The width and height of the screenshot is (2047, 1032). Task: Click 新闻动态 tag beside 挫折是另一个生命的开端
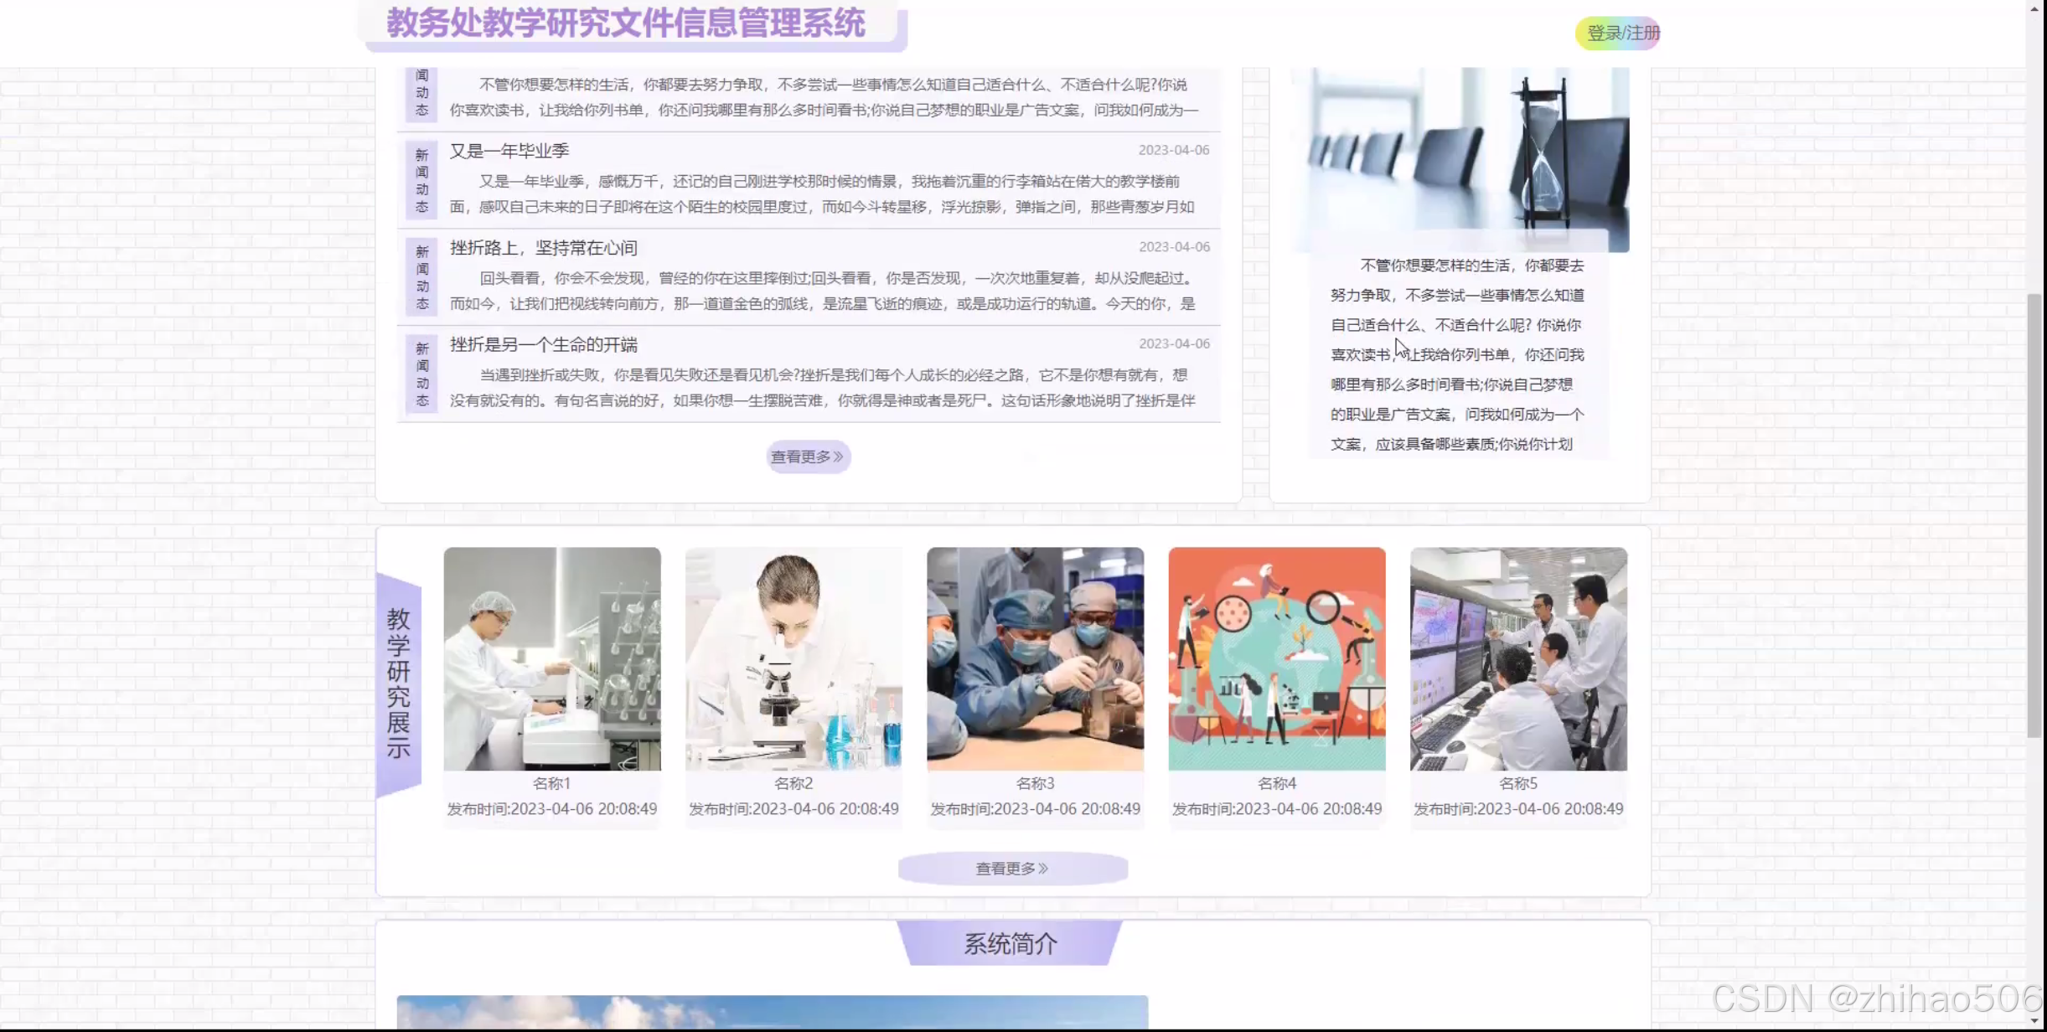tap(421, 374)
